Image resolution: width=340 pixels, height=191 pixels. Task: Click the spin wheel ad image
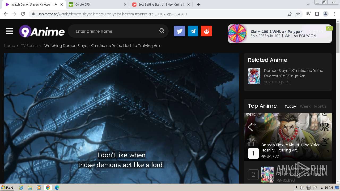pyautogui.click(x=237, y=33)
